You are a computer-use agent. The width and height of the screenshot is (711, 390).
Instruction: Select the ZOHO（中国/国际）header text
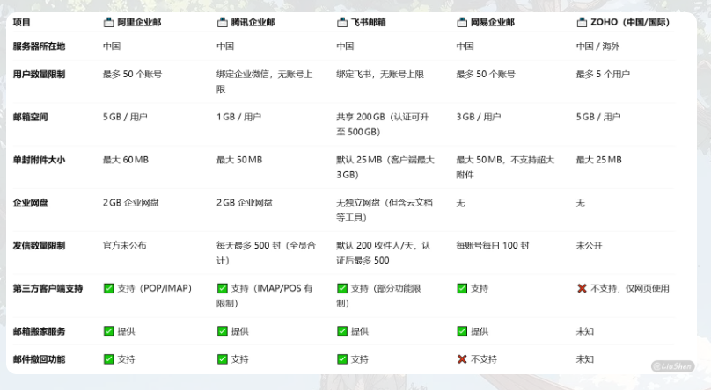click(630, 22)
